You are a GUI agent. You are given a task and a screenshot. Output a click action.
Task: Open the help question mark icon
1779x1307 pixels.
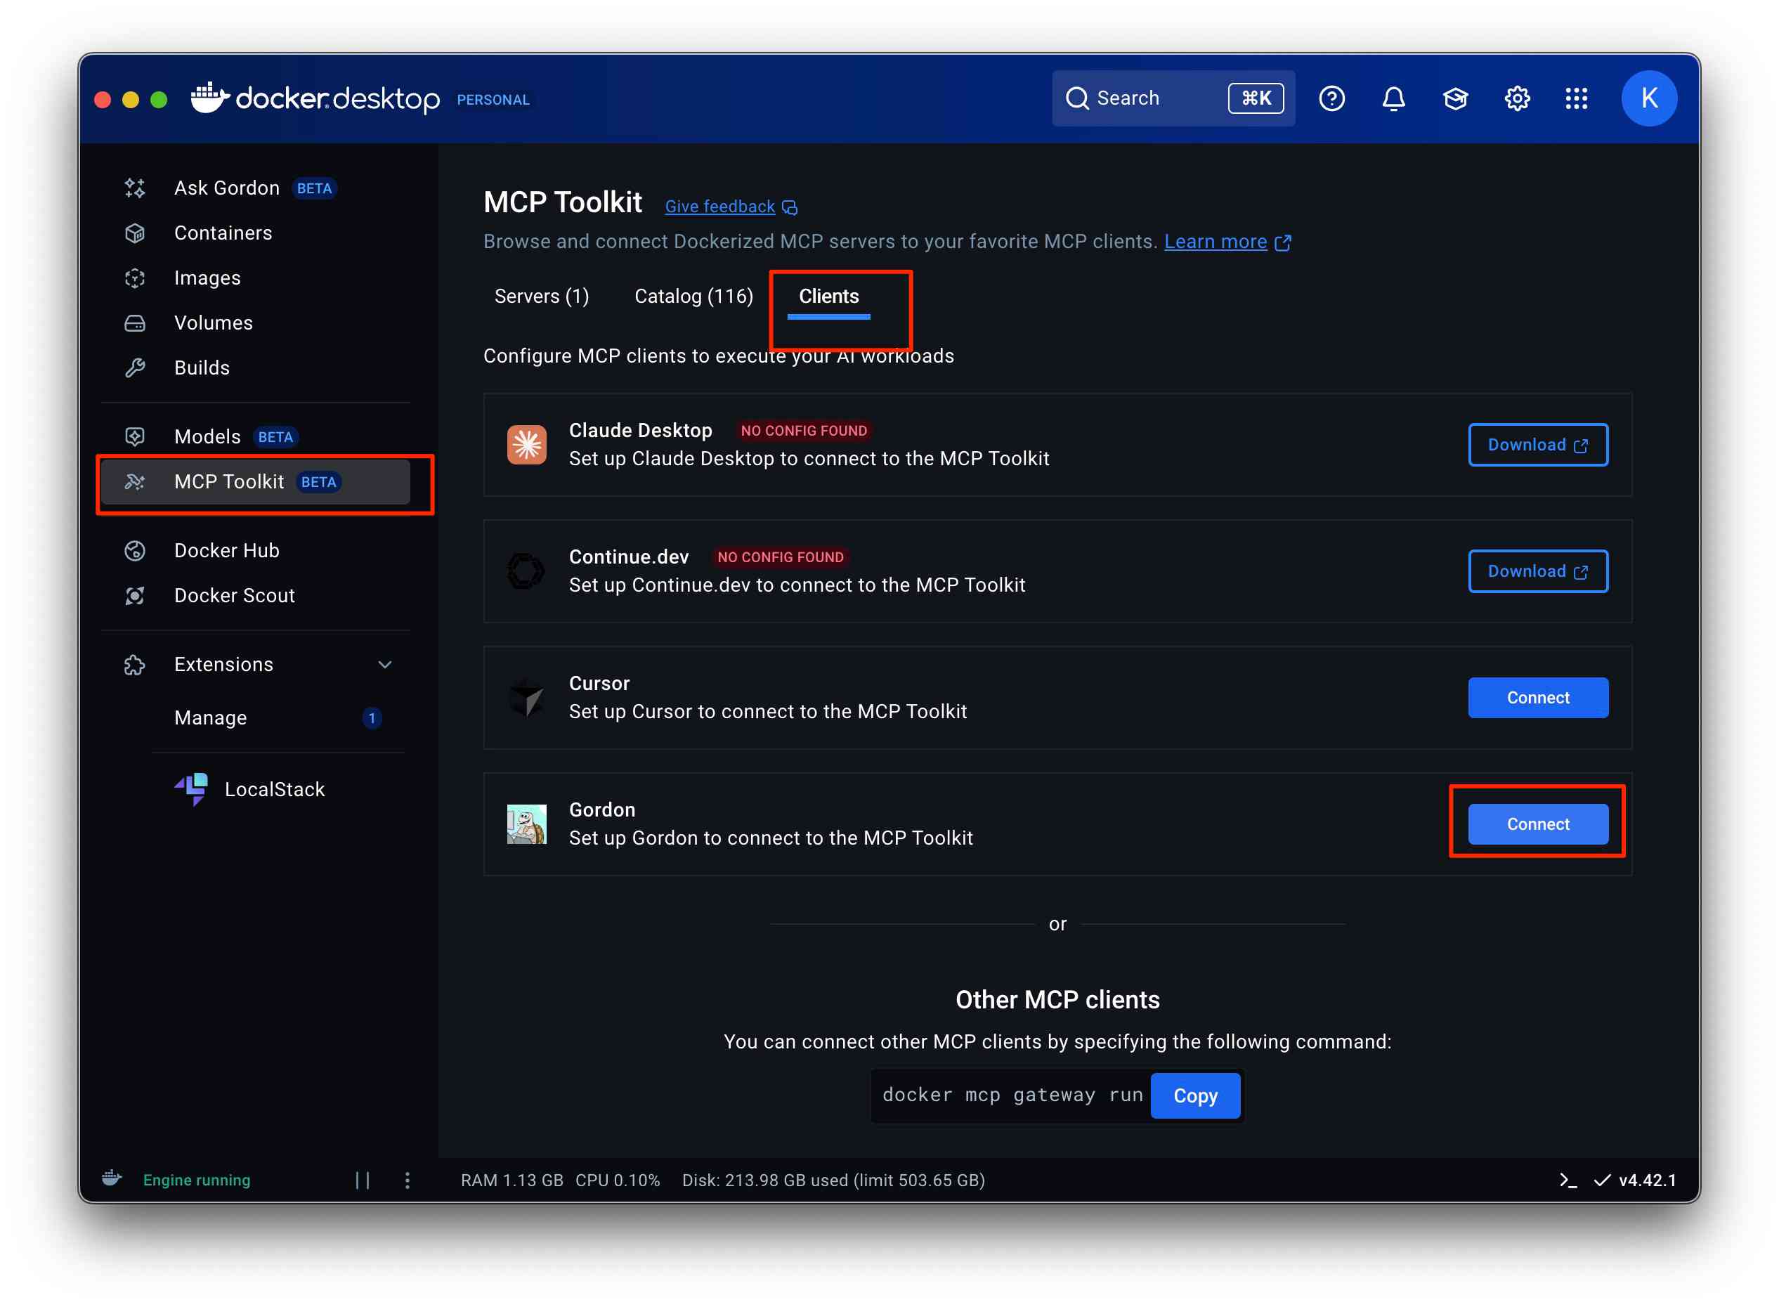[1331, 99]
